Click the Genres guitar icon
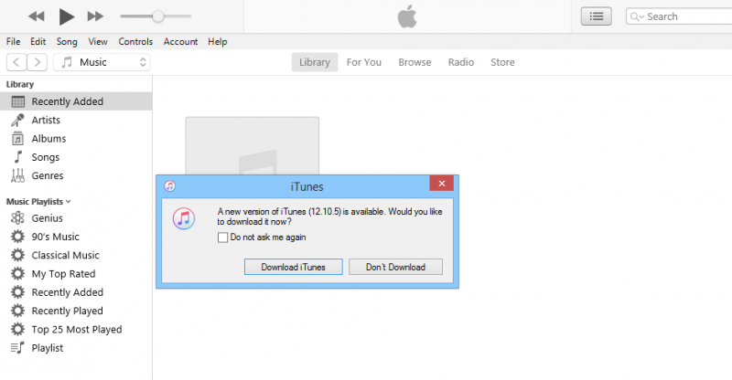 (17, 175)
